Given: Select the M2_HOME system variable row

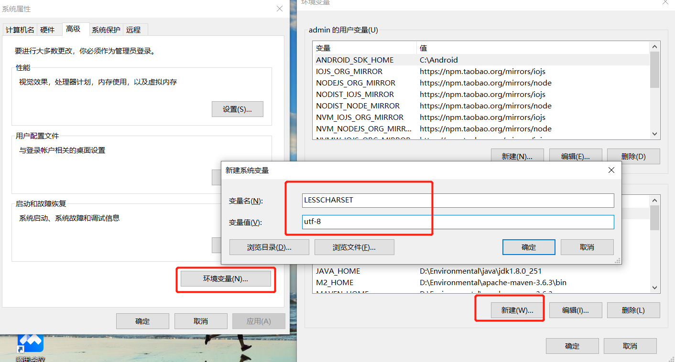Looking at the screenshot, I should 481,283.
